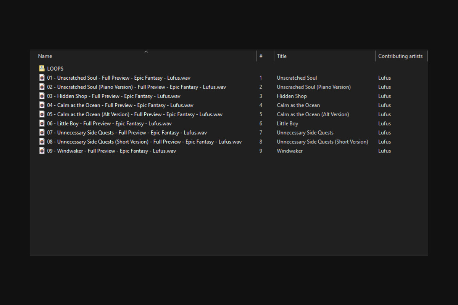Click the 06 Little Boy wav file icon
The width and height of the screenshot is (458, 305).
[42, 124]
